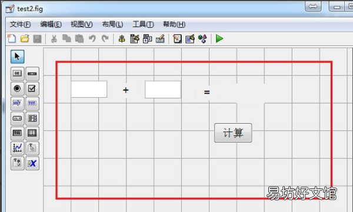The image size is (353, 212).
Task: Pick the Edit Text component
Action: click(17, 103)
